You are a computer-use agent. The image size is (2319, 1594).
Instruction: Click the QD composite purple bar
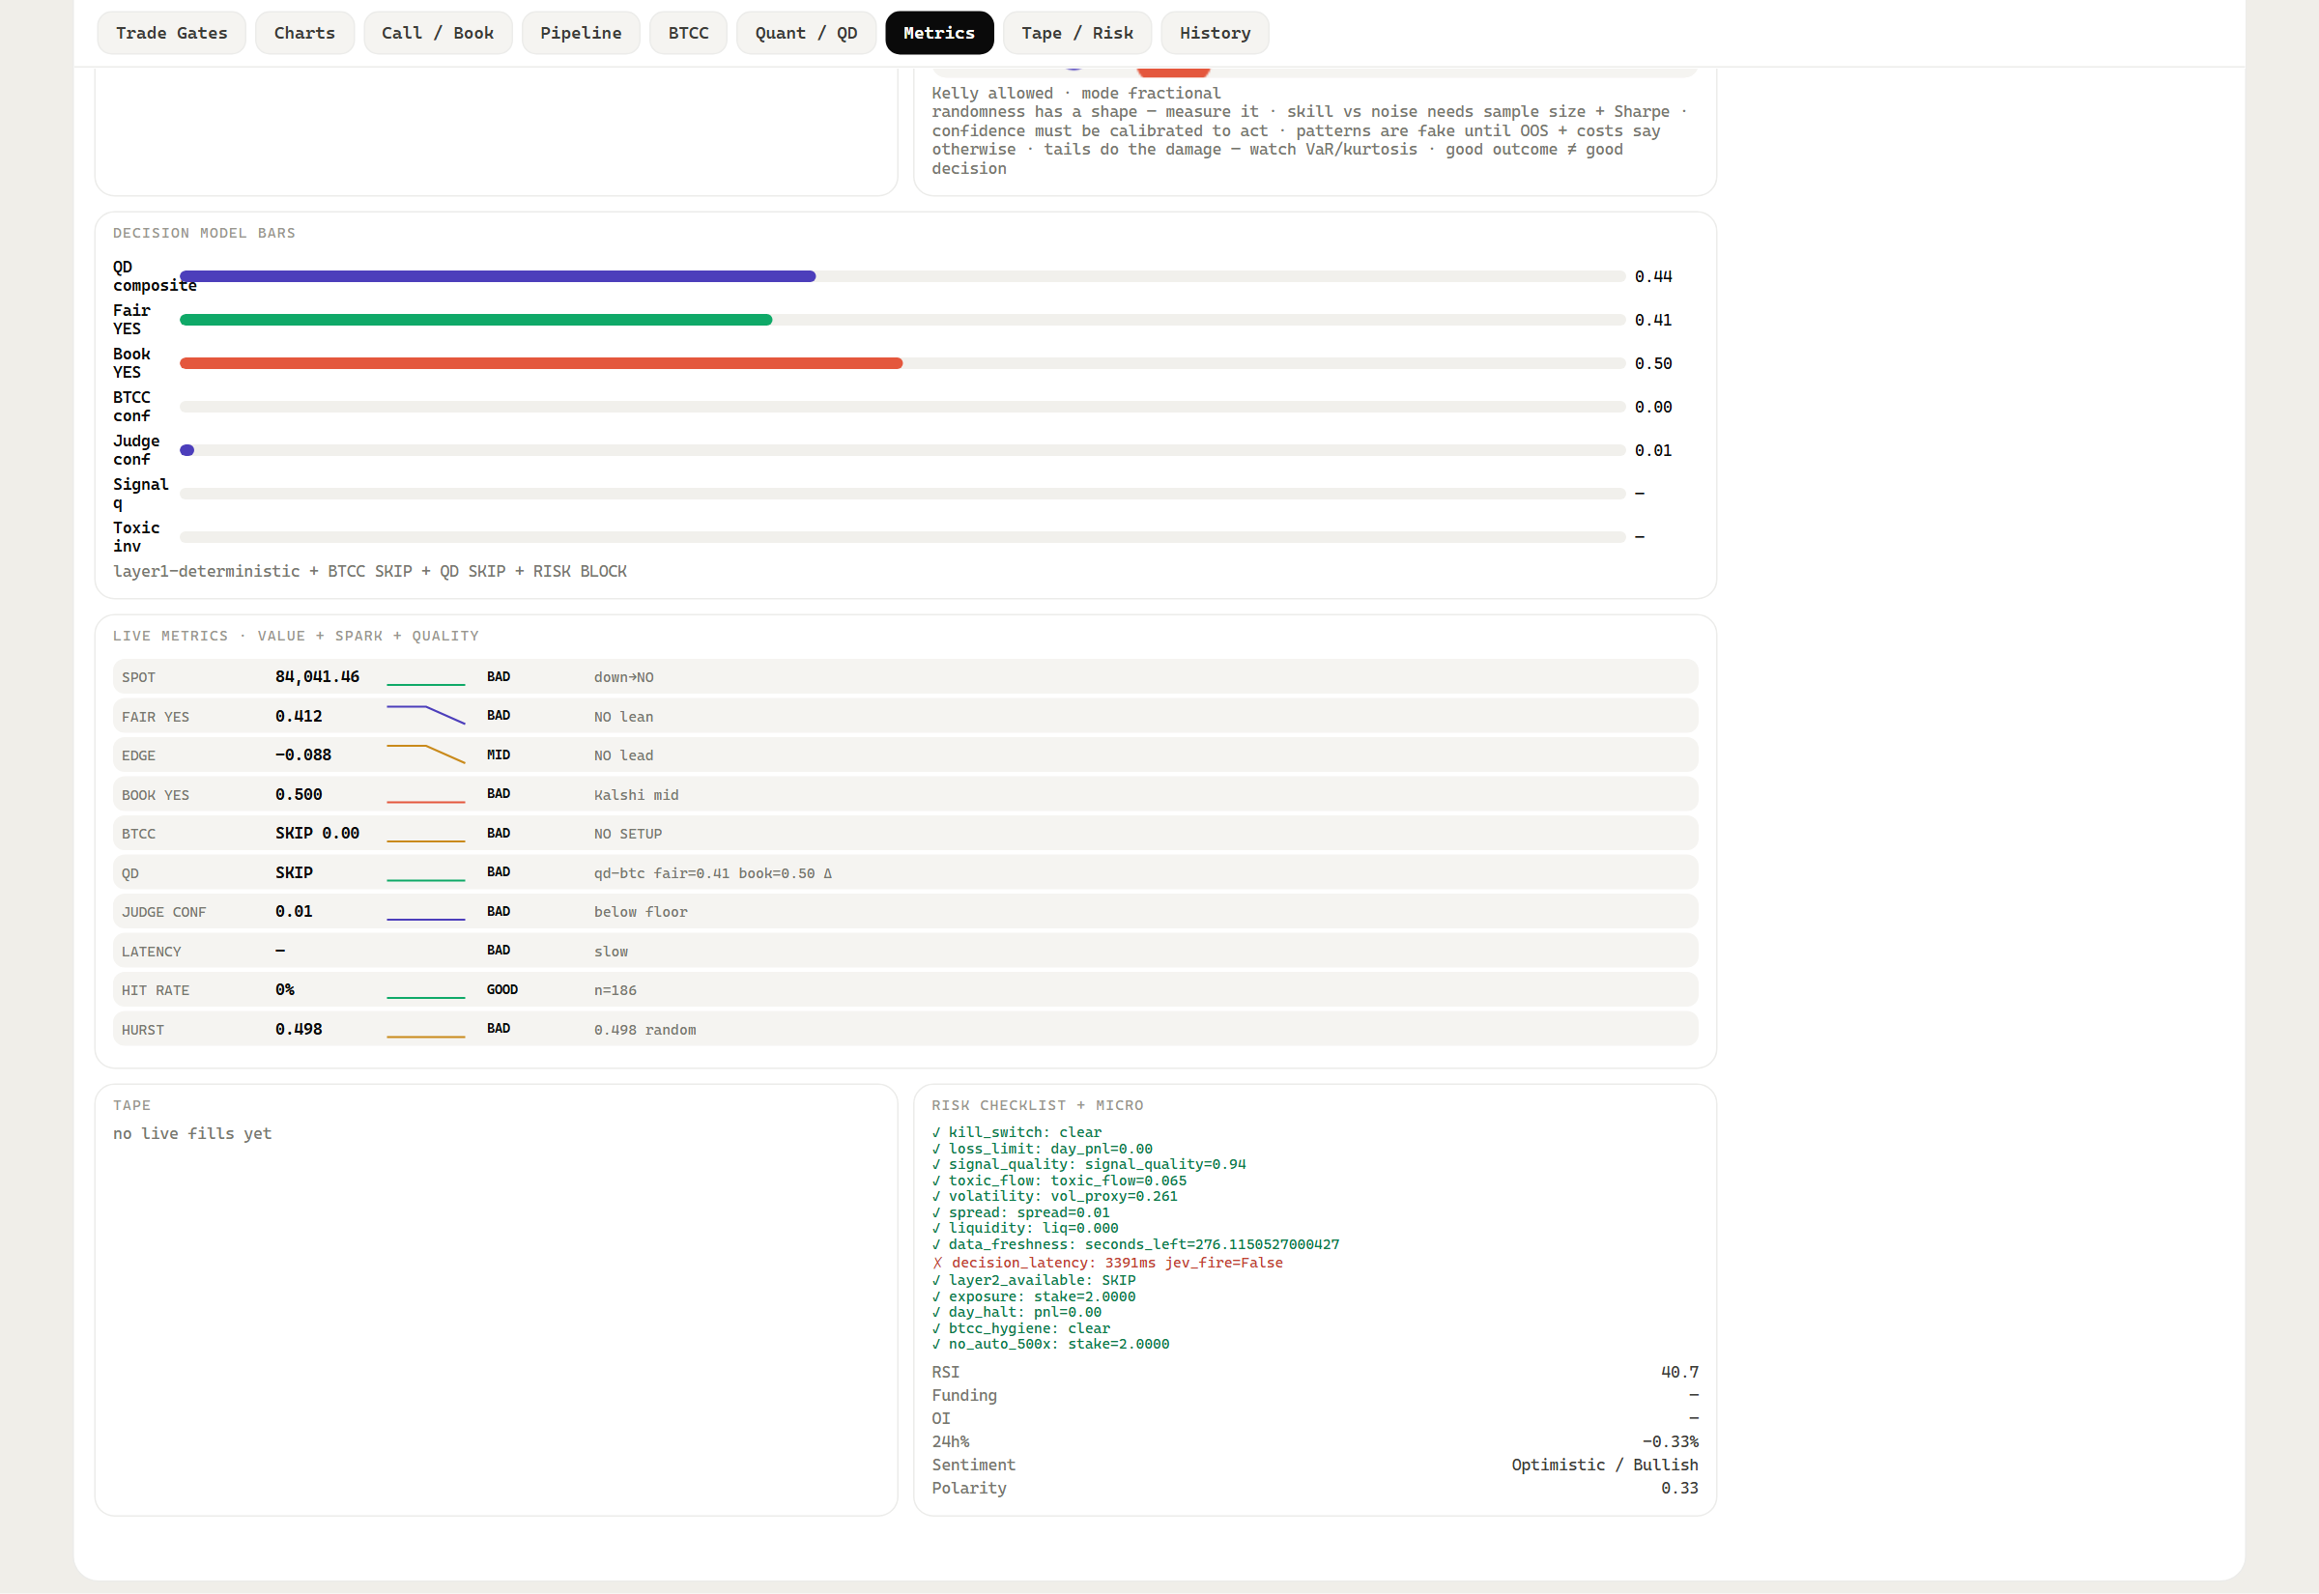coord(498,276)
